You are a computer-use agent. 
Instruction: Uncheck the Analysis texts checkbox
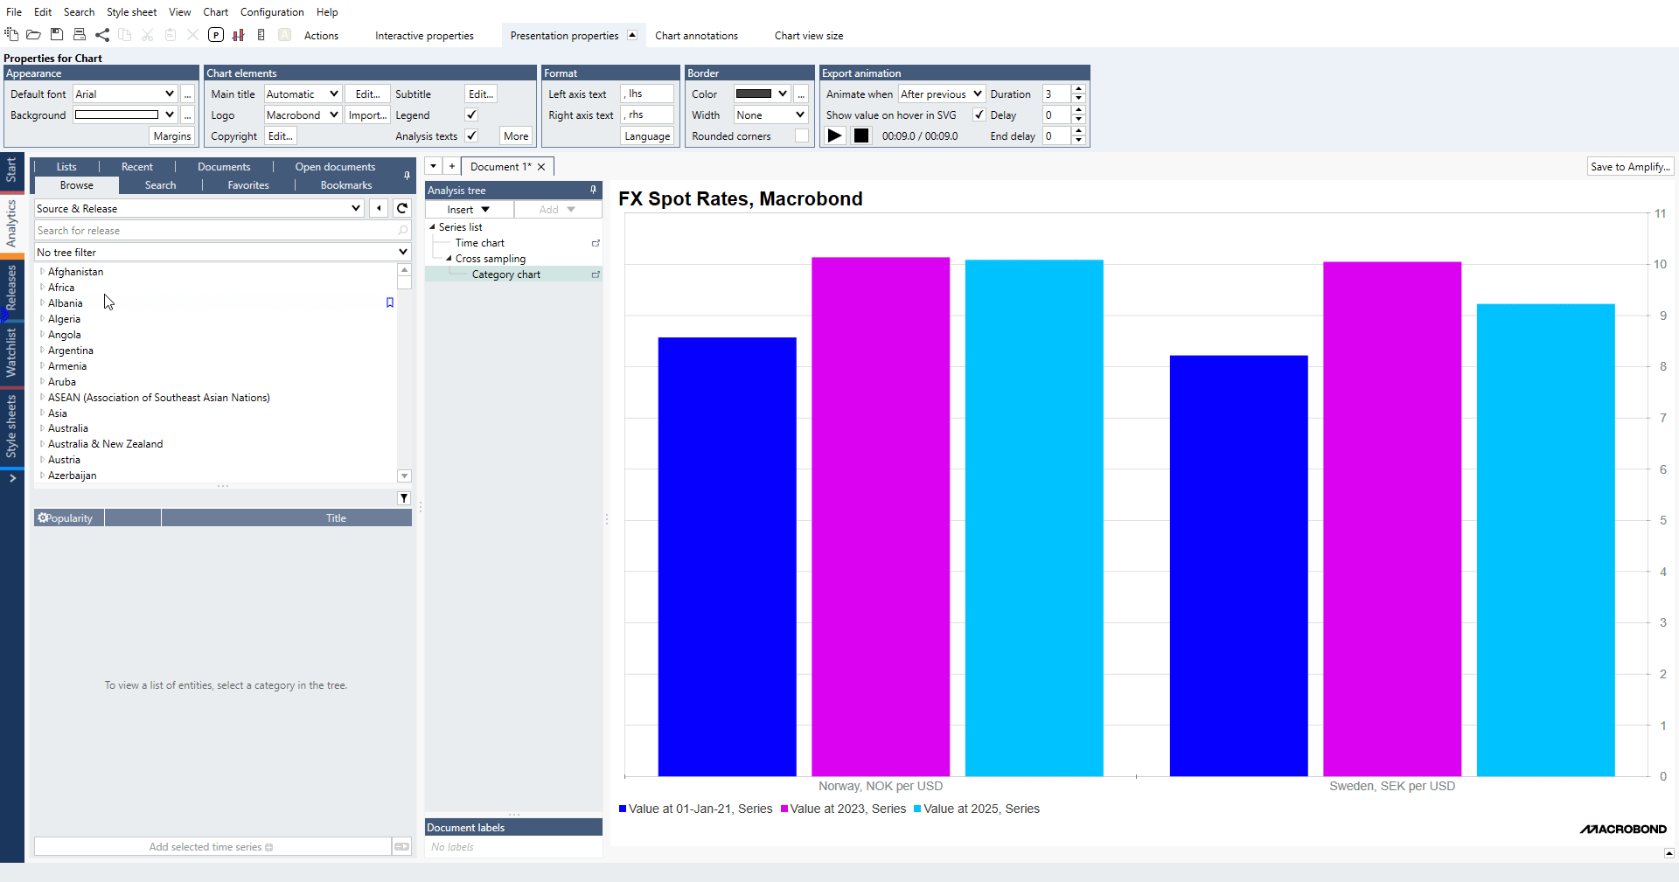click(471, 135)
